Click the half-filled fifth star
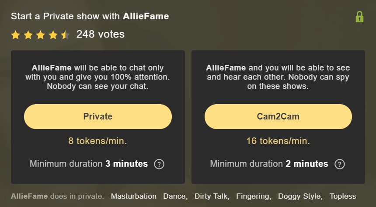Image resolution: width=376 pixels, height=207 pixels. tap(65, 35)
